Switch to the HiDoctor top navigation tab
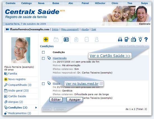Viewport: 154px width, 119px height. click(x=100, y=3)
